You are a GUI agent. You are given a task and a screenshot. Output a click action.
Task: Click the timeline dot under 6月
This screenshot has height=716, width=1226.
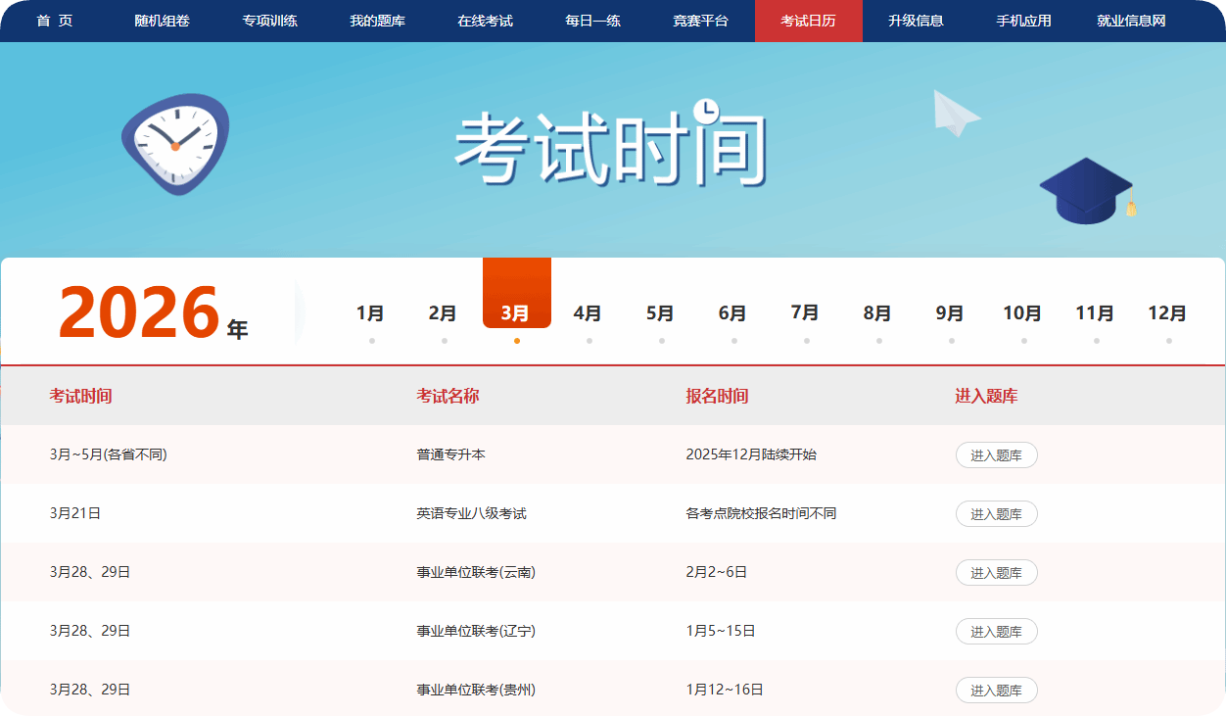point(734,341)
